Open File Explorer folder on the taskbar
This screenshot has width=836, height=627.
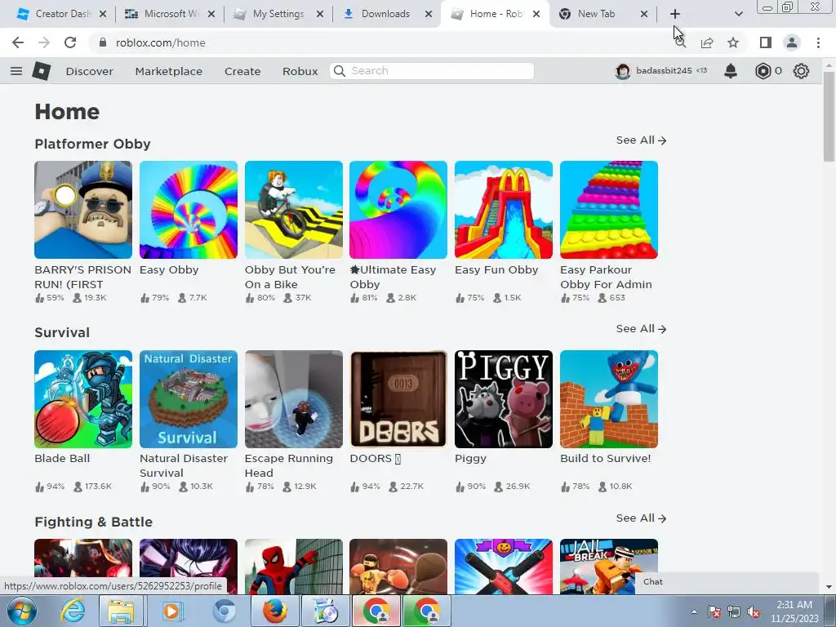(121, 611)
